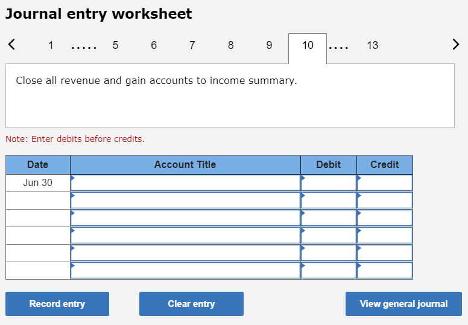Viewport: 468px width, 325px height.
Task: Click the Record entry button
Action: tap(57, 304)
